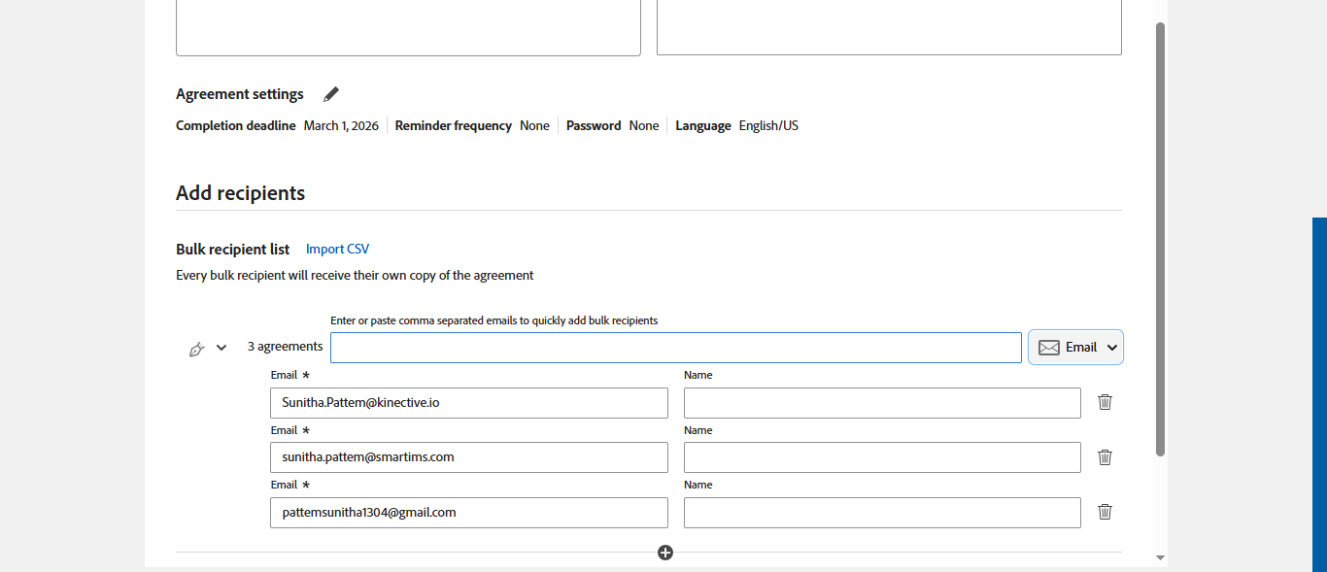Click the right text box at top
Image resolution: width=1327 pixels, height=572 pixels.
pos(889,27)
